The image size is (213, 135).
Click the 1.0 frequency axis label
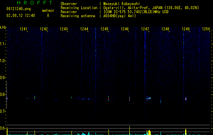coord(3,61)
